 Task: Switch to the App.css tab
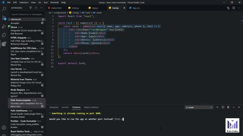[136, 8]
